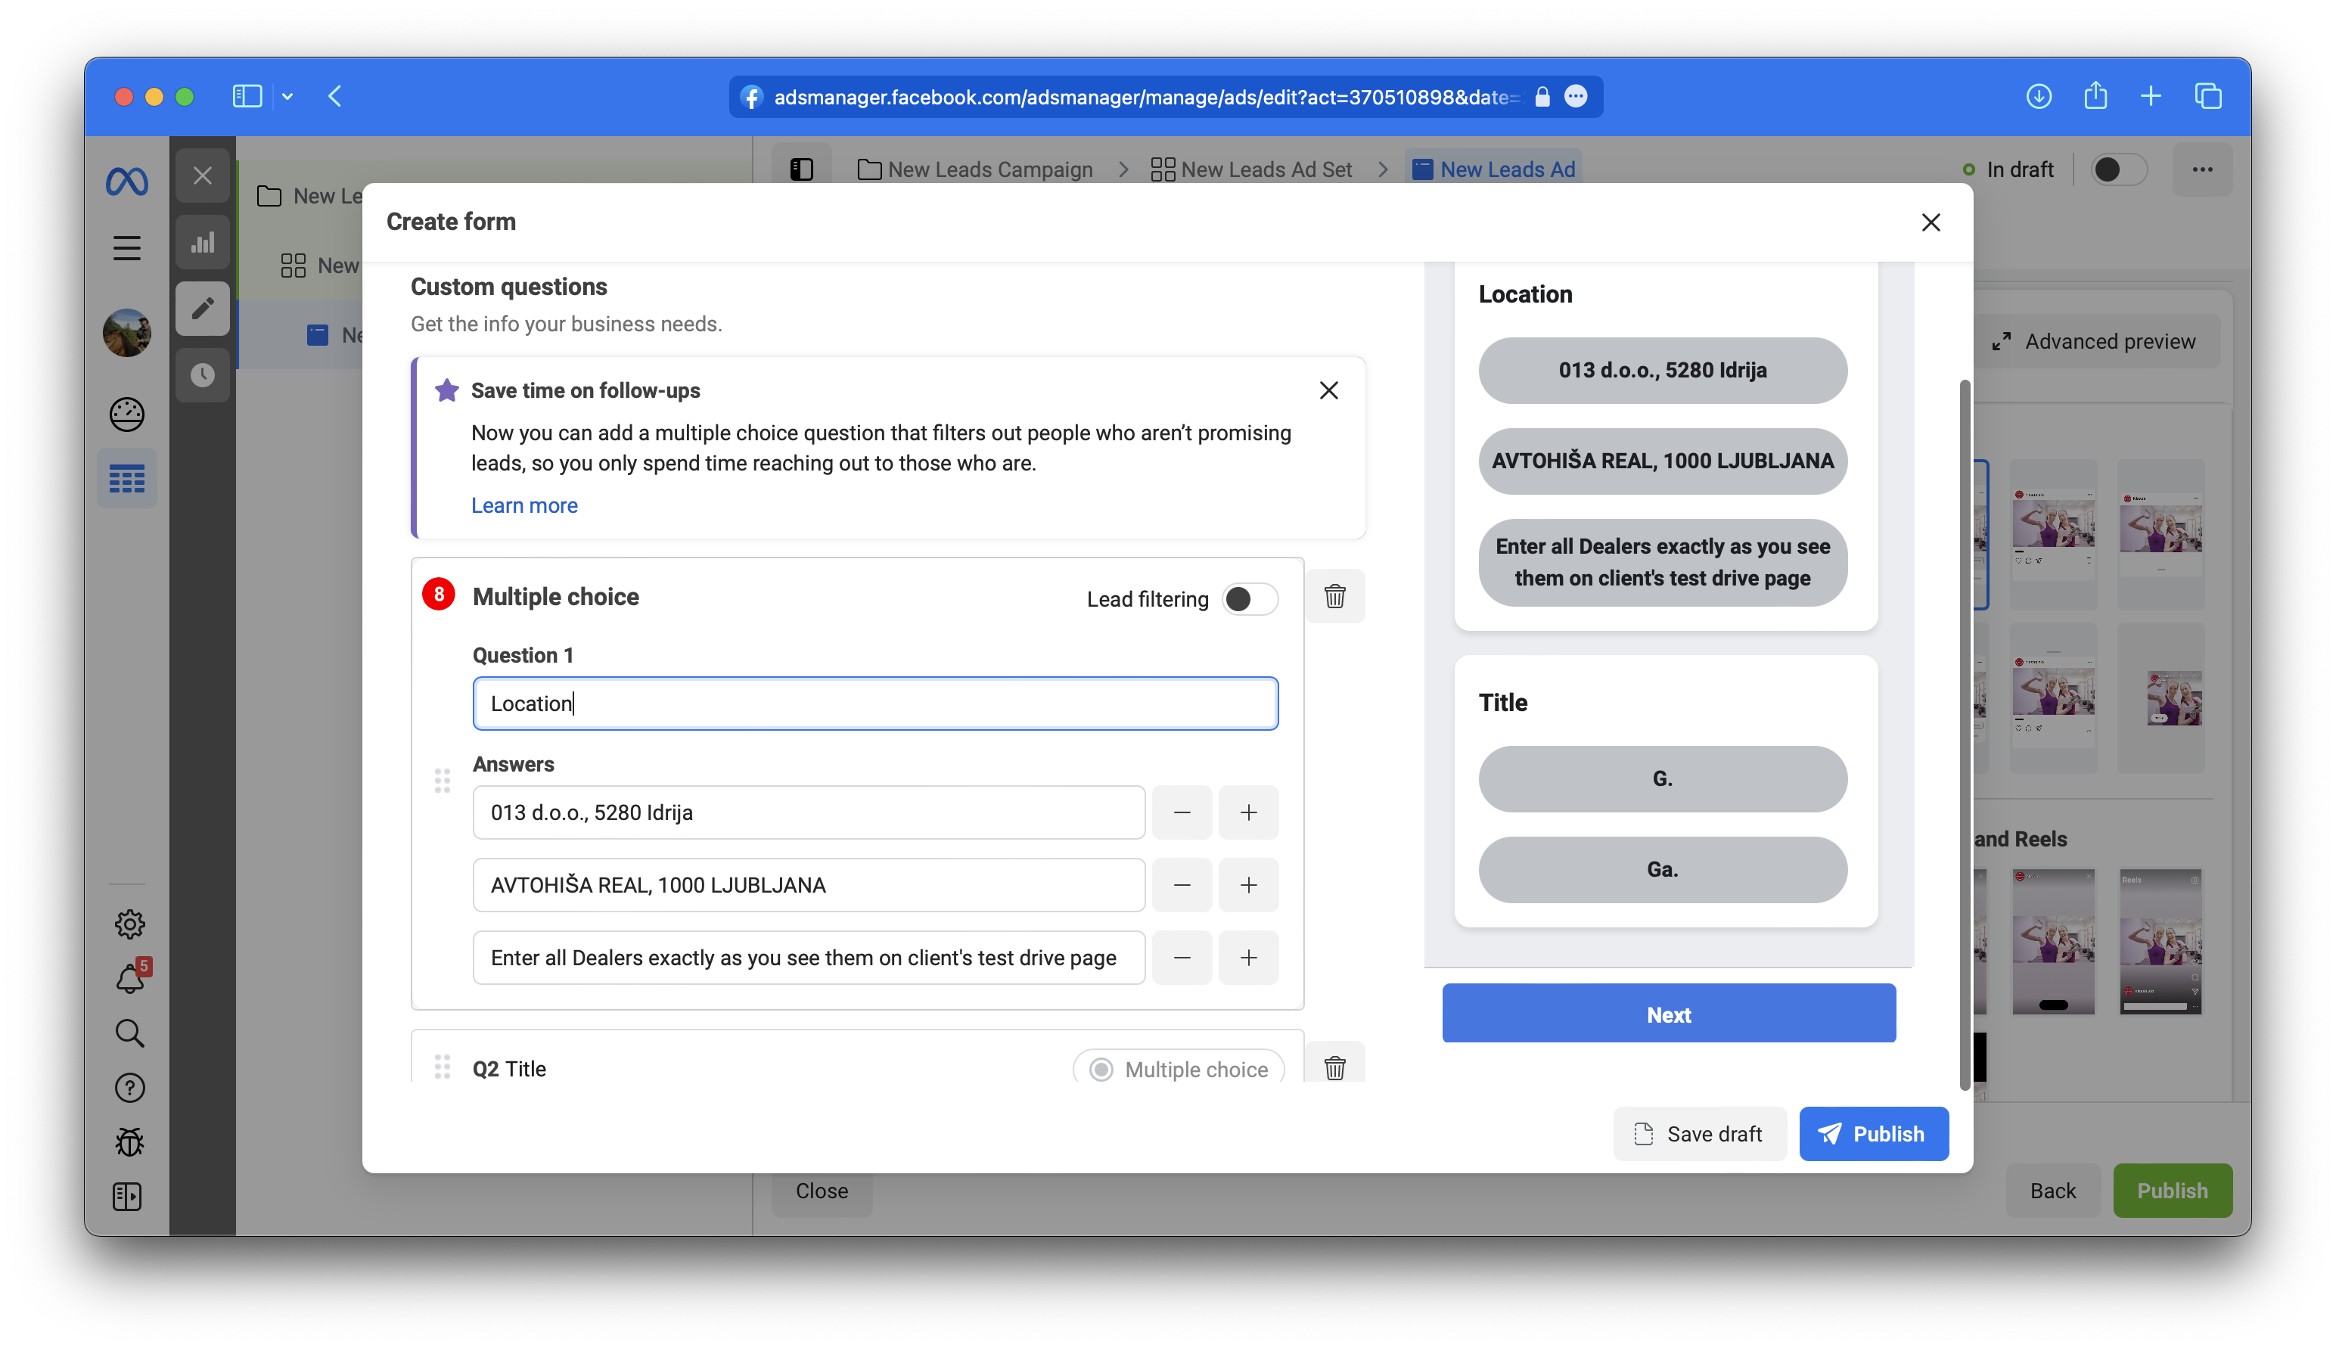Delete the Q2 Title question
The height and width of the screenshot is (1348, 2336).
click(x=1334, y=1067)
